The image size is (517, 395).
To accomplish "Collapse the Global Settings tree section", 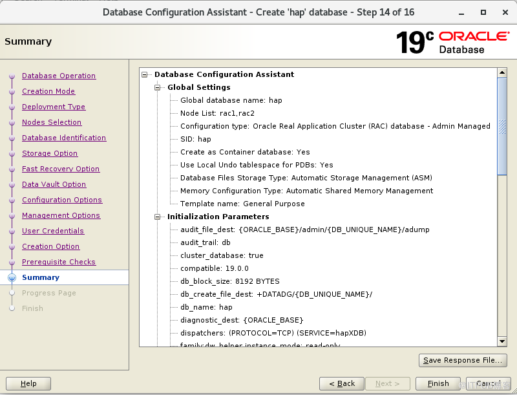I will pos(157,88).
